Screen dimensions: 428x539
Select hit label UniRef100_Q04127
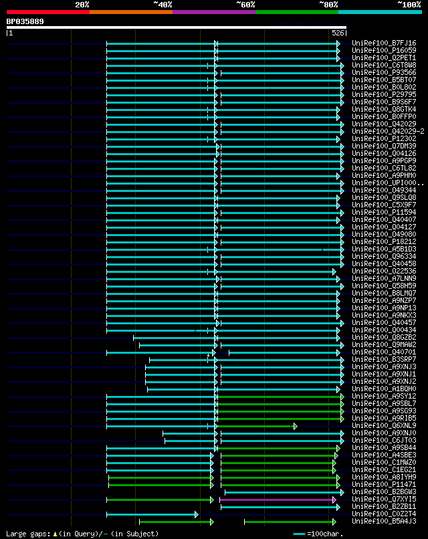coord(384,227)
